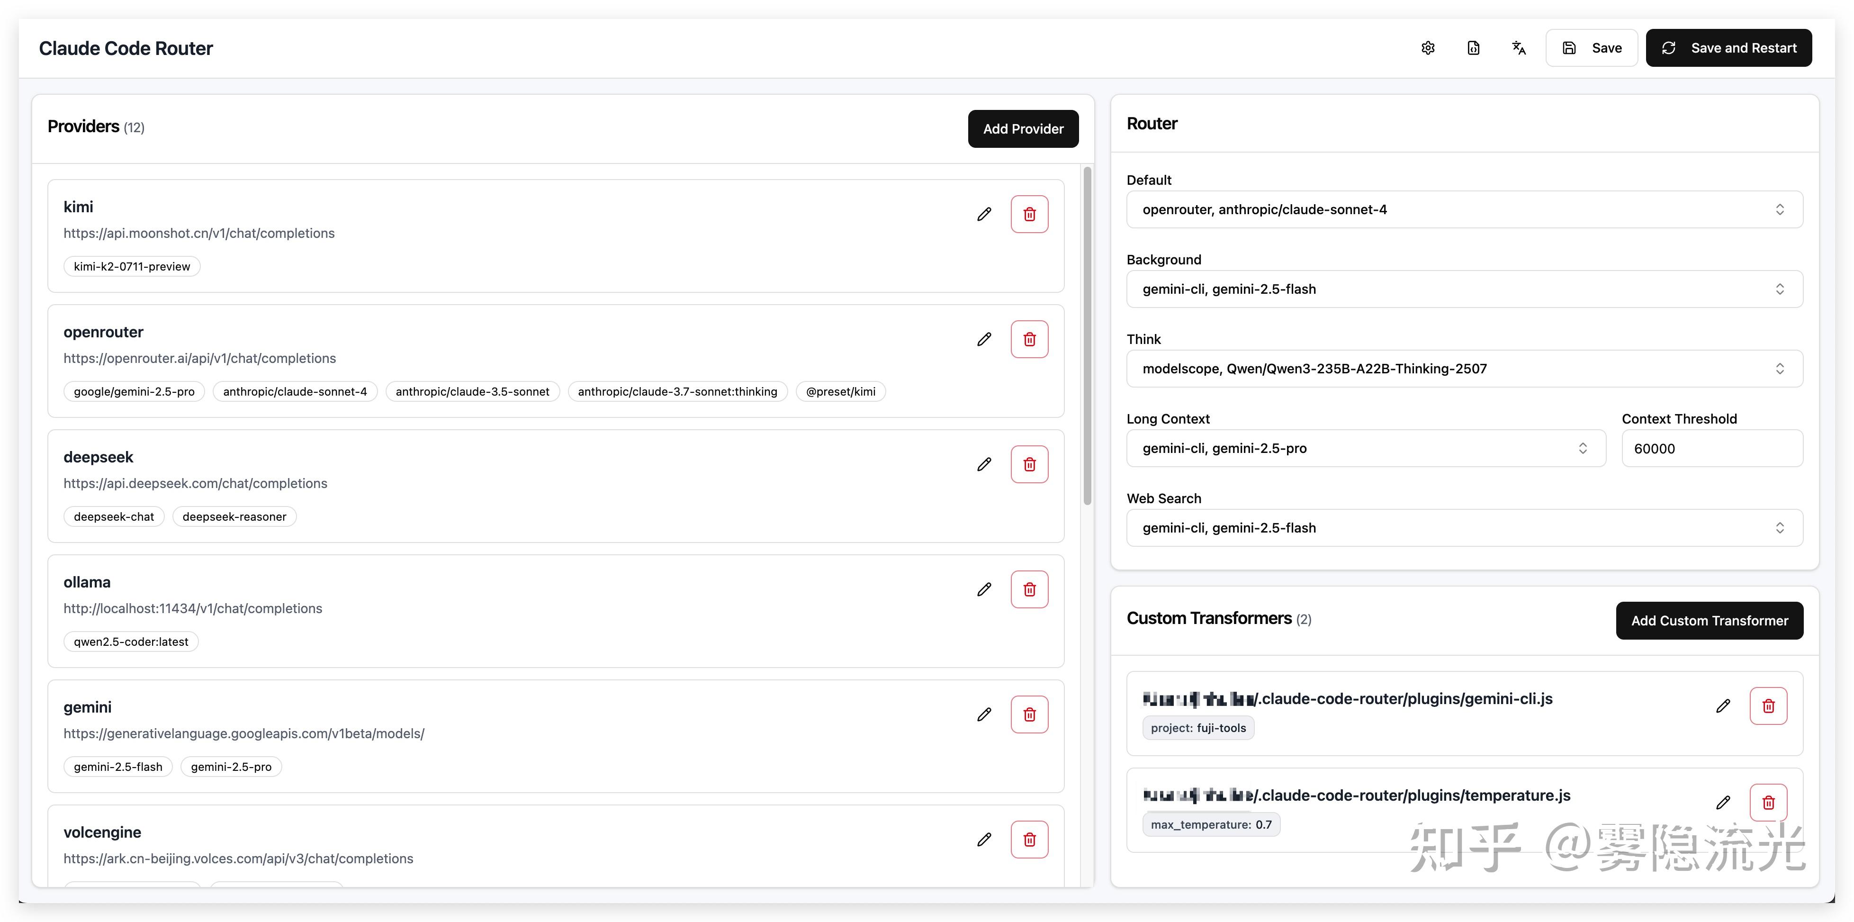Image resolution: width=1854 pixels, height=922 pixels.
Task: Click the Context Threshold input field
Action: (1711, 448)
